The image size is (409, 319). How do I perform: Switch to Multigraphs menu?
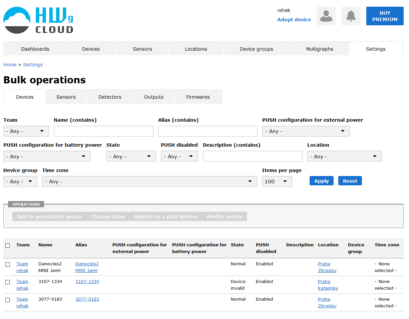point(320,49)
